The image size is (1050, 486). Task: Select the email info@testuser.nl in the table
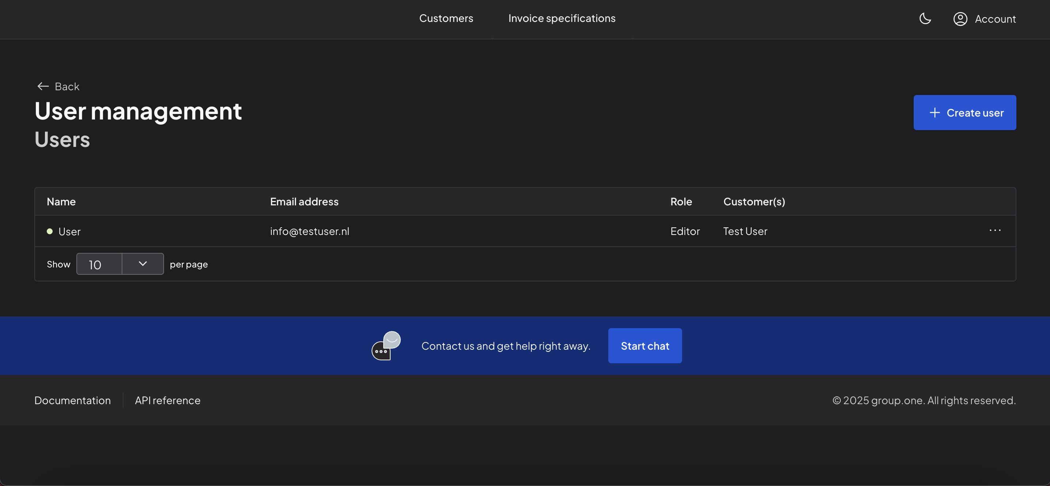tap(310, 231)
